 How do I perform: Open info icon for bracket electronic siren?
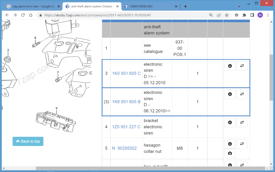(x=230, y=122)
